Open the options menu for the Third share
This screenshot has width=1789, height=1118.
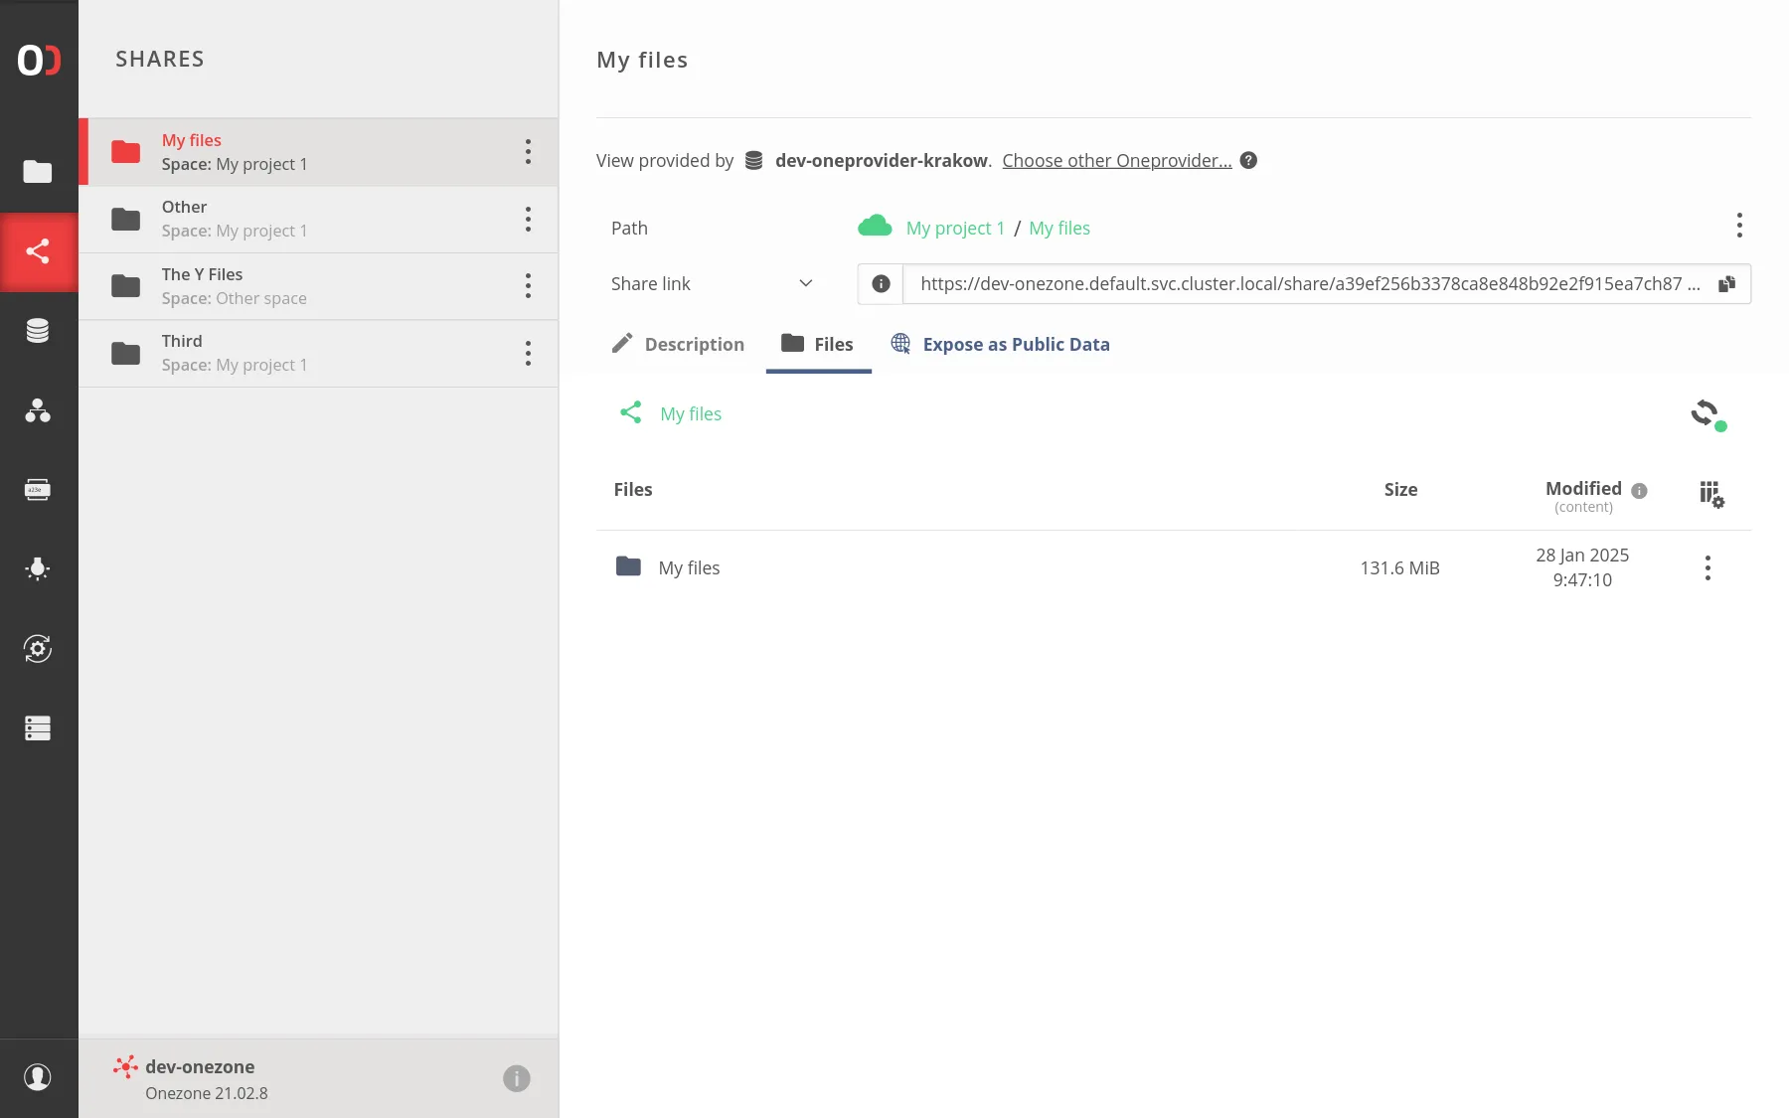[x=528, y=353]
